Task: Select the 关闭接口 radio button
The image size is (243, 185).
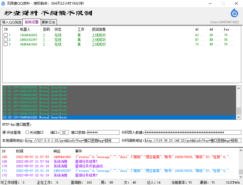Action: coord(27,132)
